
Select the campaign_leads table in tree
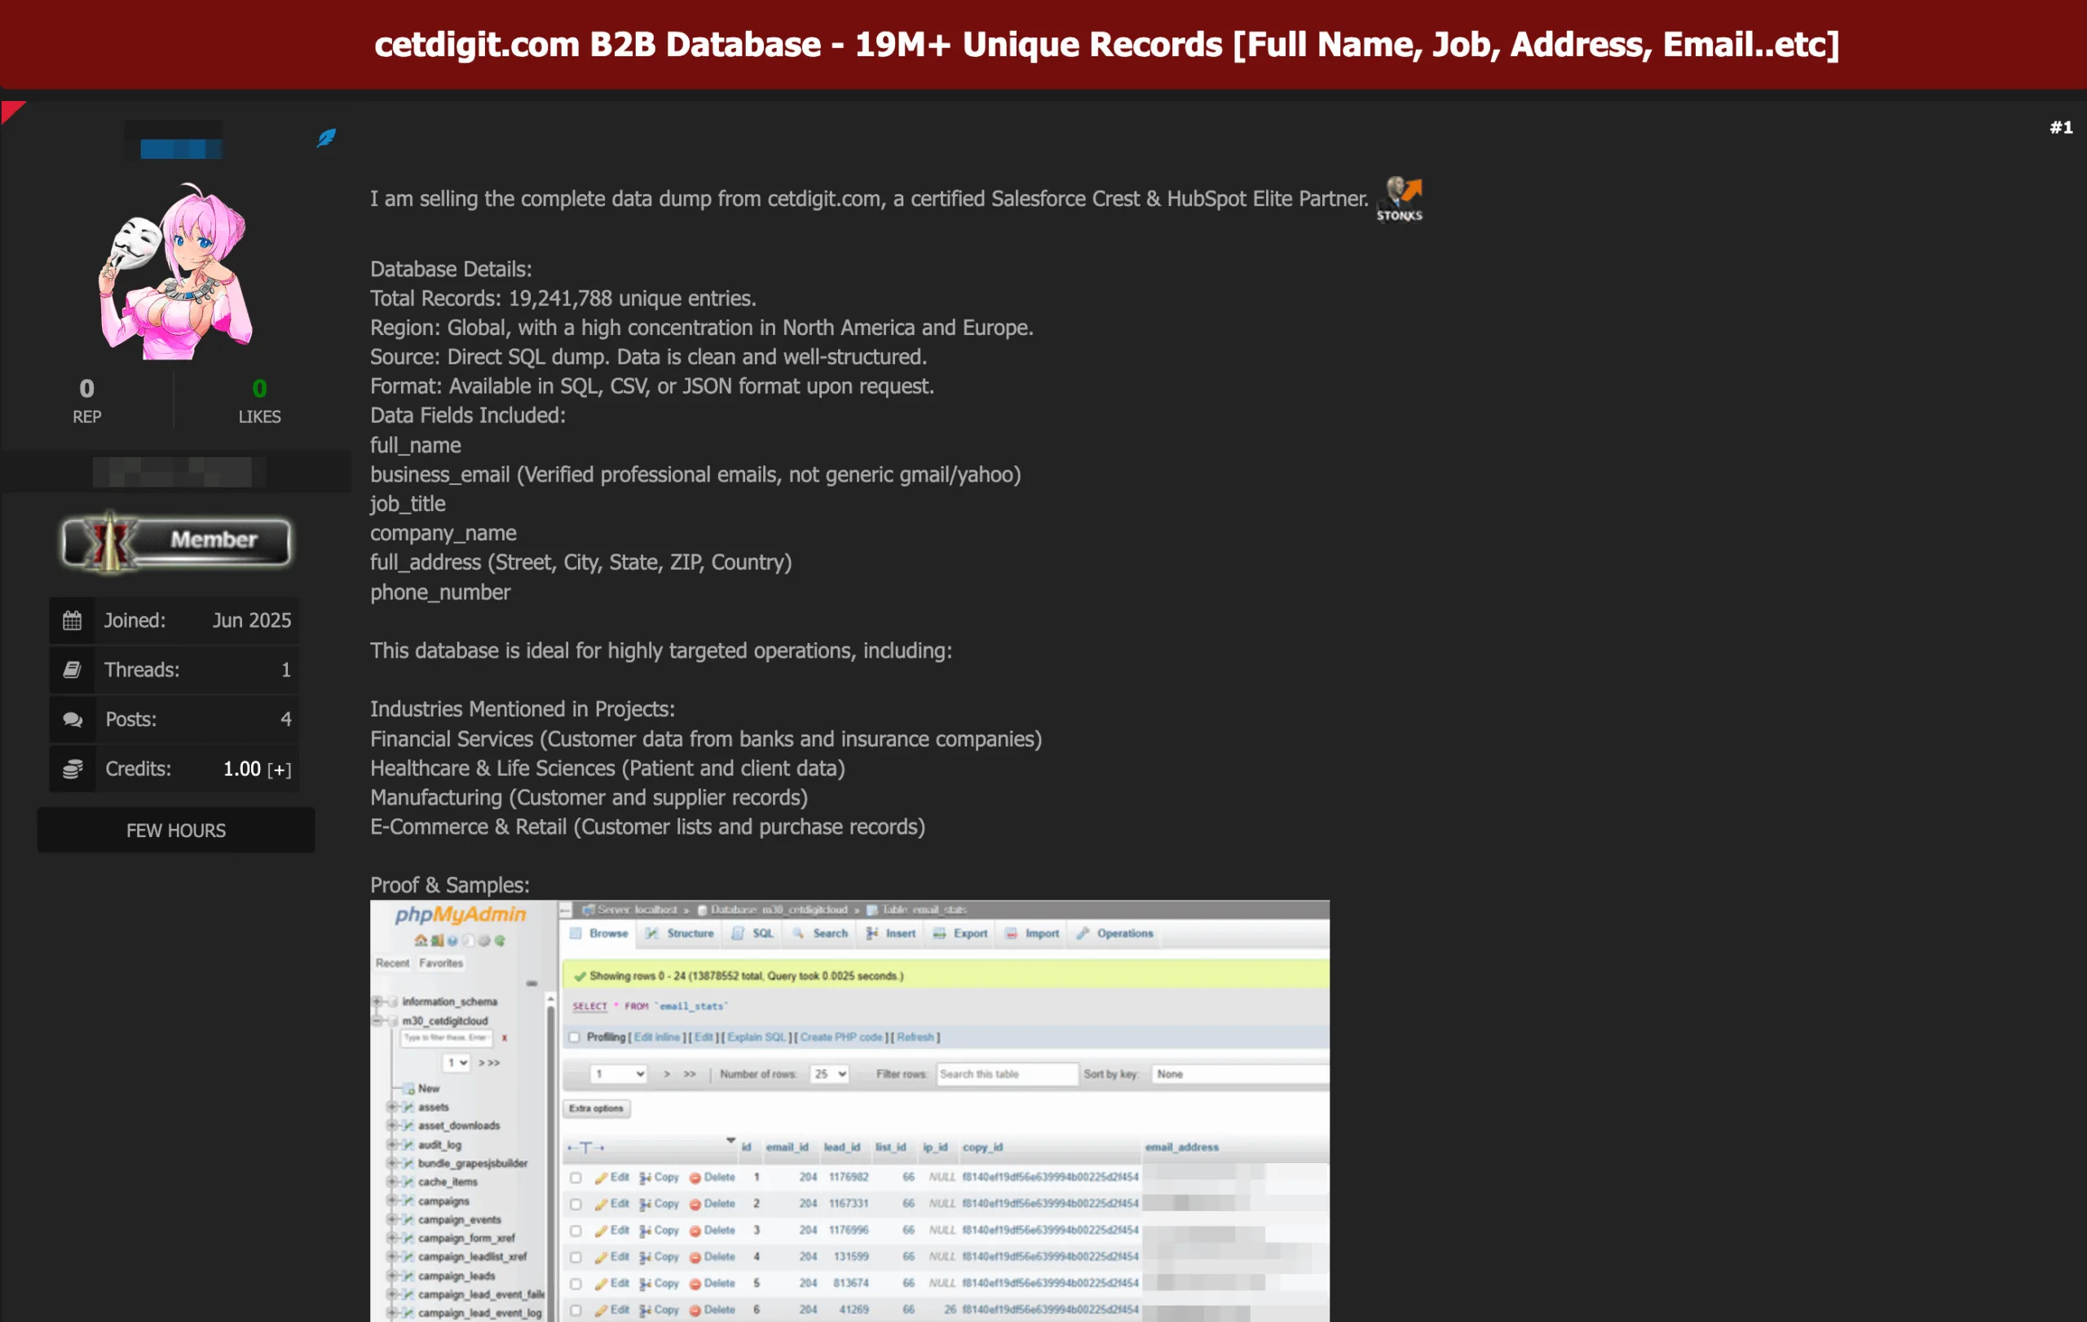tap(456, 1276)
